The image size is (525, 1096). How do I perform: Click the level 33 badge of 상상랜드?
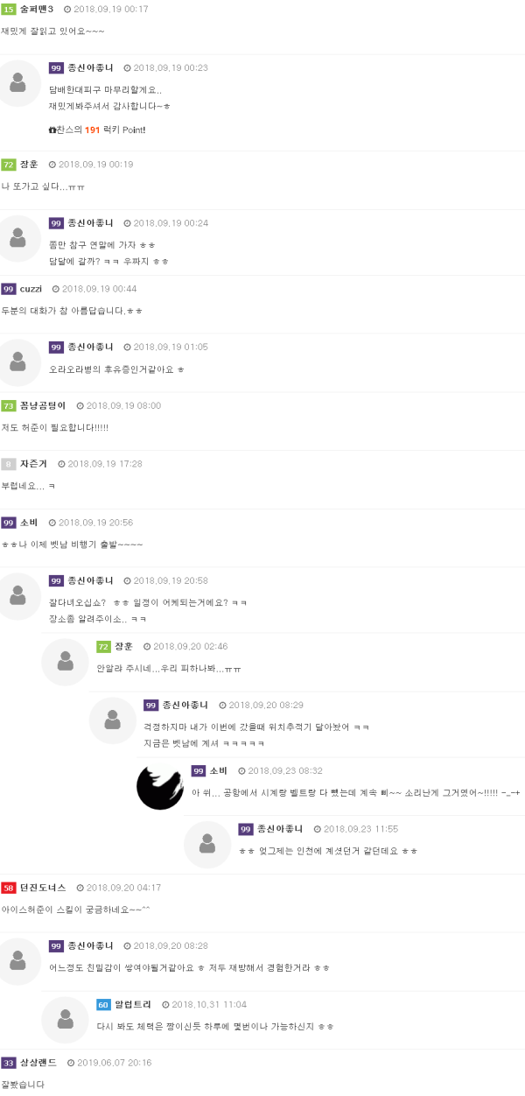coord(9,1063)
